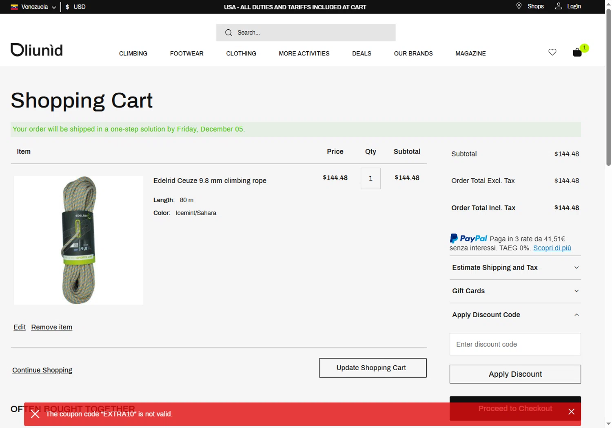Viewport: 612px width, 428px height.
Task: Click the Scopri di più link
Action: [552, 248]
